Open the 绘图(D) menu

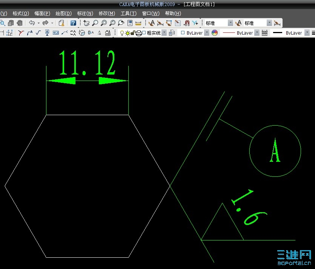click(63, 14)
